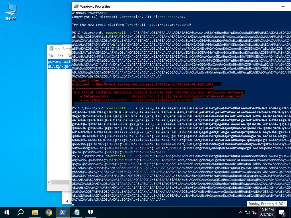291x218 pixels.
Task: Show hidden system tray icons
Action: click(x=240, y=212)
